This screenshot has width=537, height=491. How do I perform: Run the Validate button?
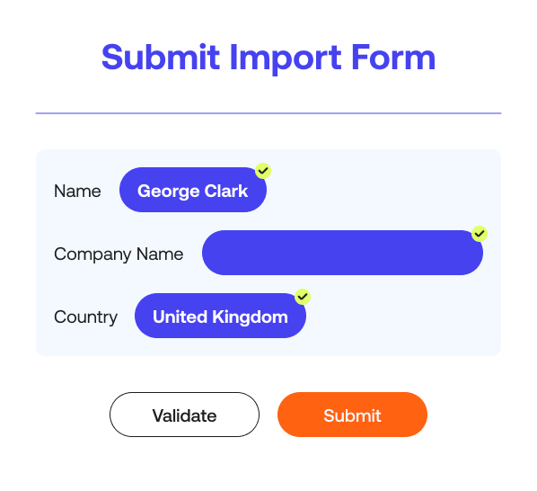click(184, 415)
